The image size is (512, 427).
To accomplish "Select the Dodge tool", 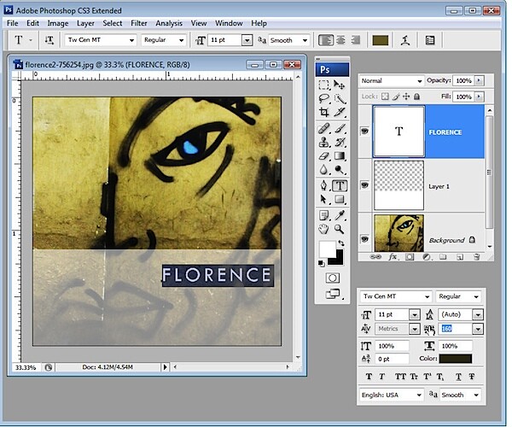I will click(340, 170).
